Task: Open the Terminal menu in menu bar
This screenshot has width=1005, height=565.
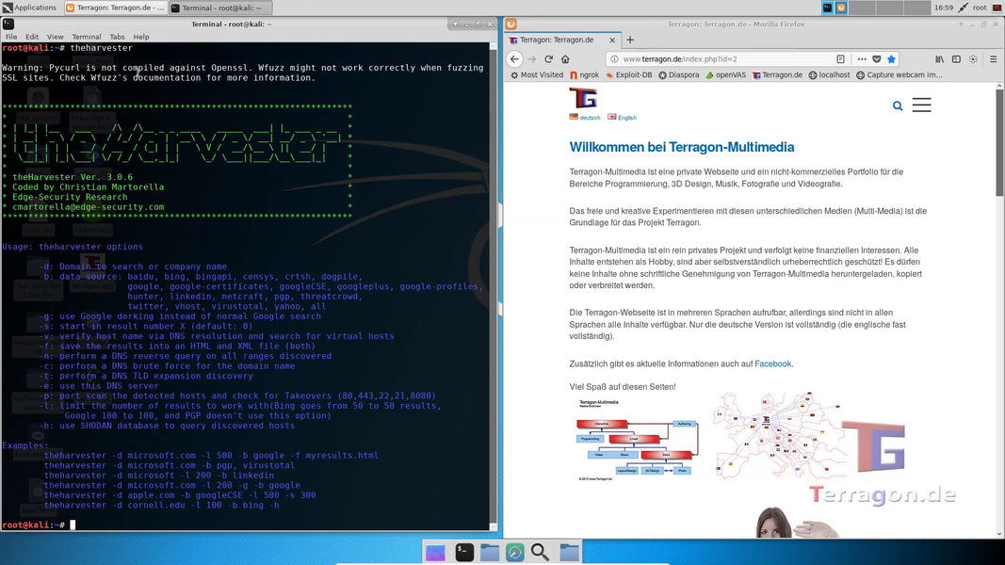Action: point(87,37)
